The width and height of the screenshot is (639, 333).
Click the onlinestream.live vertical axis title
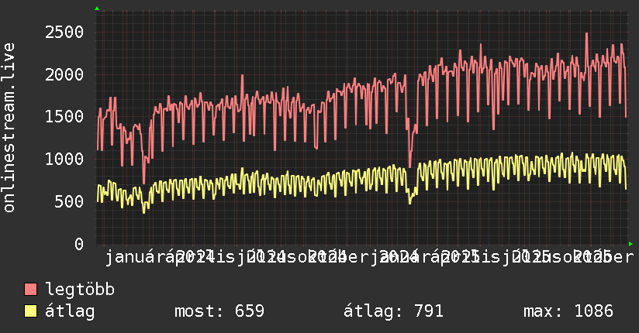coord(9,128)
